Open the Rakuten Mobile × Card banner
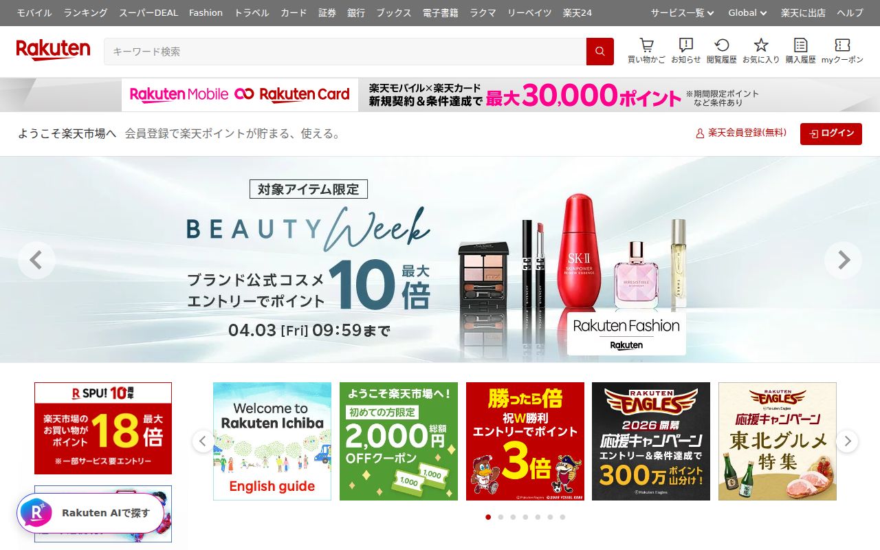Screen dimensions: 880x550 pos(440,95)
